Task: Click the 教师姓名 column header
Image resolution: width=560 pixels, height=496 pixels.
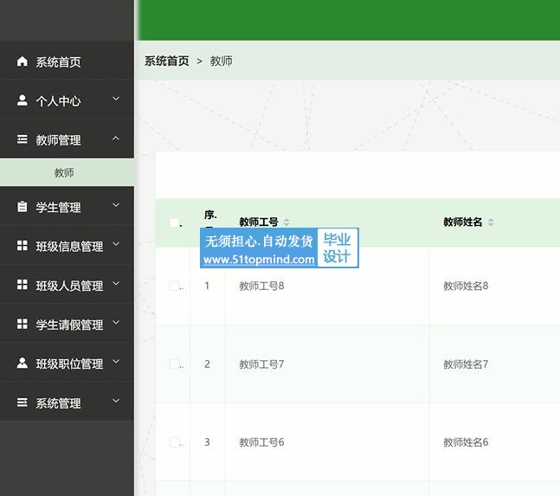Action: click(x=463, y=222)
